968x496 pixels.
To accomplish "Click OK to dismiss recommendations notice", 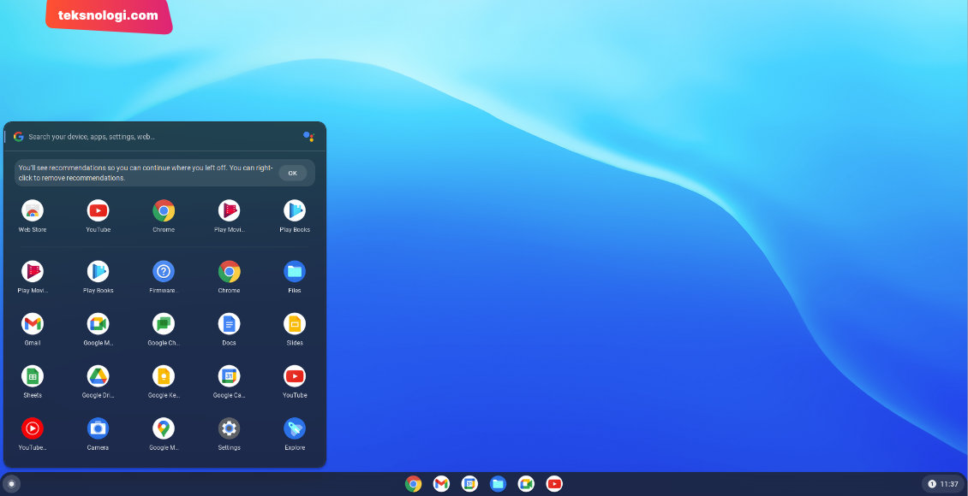I will point(292,173).
